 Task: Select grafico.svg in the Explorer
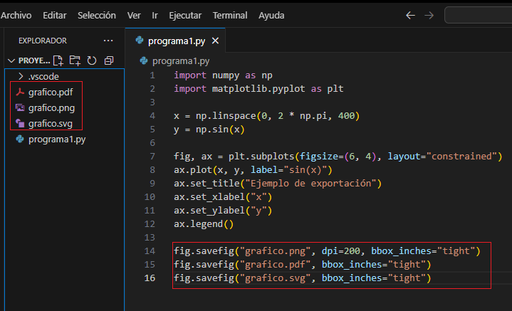(x=51, y=123)
